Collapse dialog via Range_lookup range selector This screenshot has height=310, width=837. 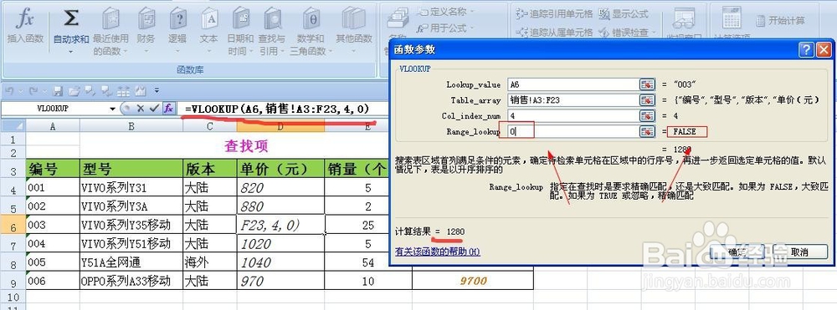point(647,131)
